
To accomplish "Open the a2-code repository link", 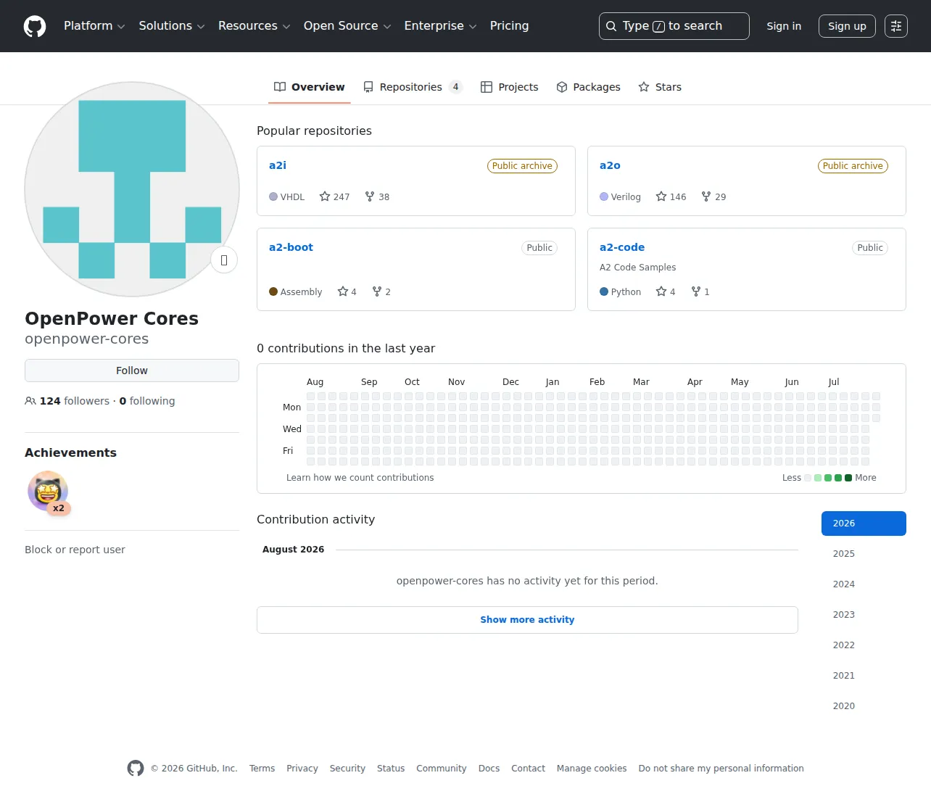I will point(622,247).
